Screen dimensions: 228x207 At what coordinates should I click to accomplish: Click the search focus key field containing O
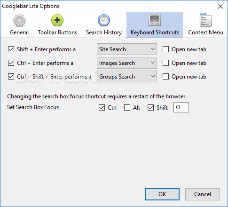click(x=181, y=107)
